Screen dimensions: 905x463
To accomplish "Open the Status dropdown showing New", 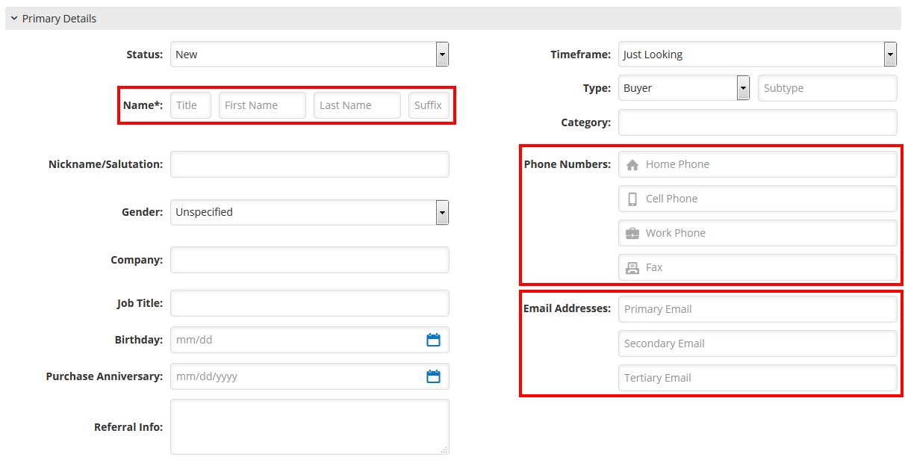I will click(x=310, y=55).
